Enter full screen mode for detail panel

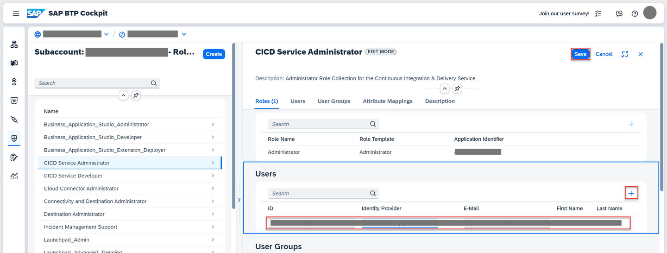pyautogui.click(x=625, y=54)
